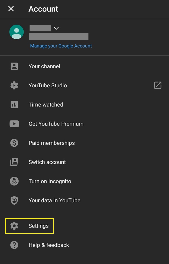This screenshot has height=264, width=169.
Task: Tap the green profile avatar
Action: pos(17,32)
